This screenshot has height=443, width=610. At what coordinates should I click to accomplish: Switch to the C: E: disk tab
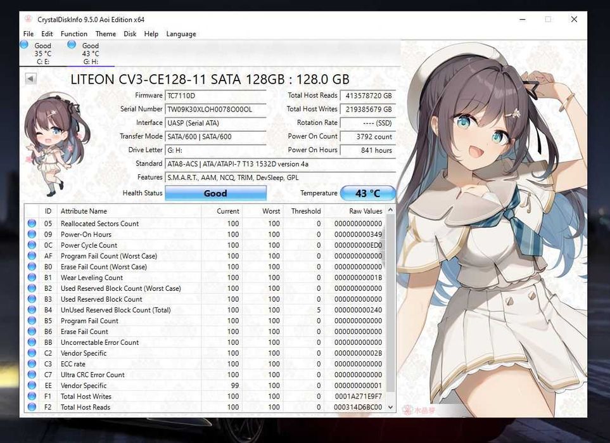(43, 53)
